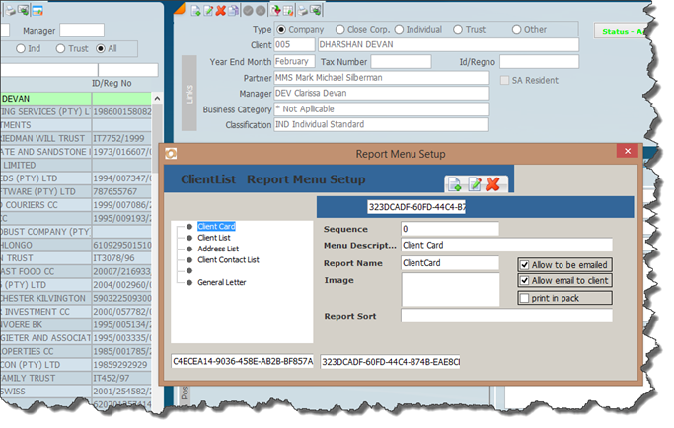Uncheck 'Allow email to client' option
The image size is (674, 428).
click(524, 281)
